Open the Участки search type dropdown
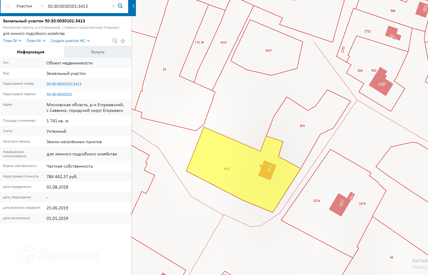 (x=30, y=6)
